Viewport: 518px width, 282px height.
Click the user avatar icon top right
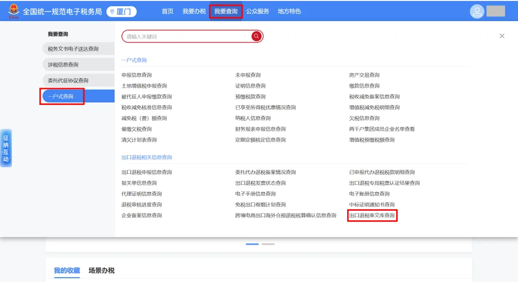click(478, 10)
